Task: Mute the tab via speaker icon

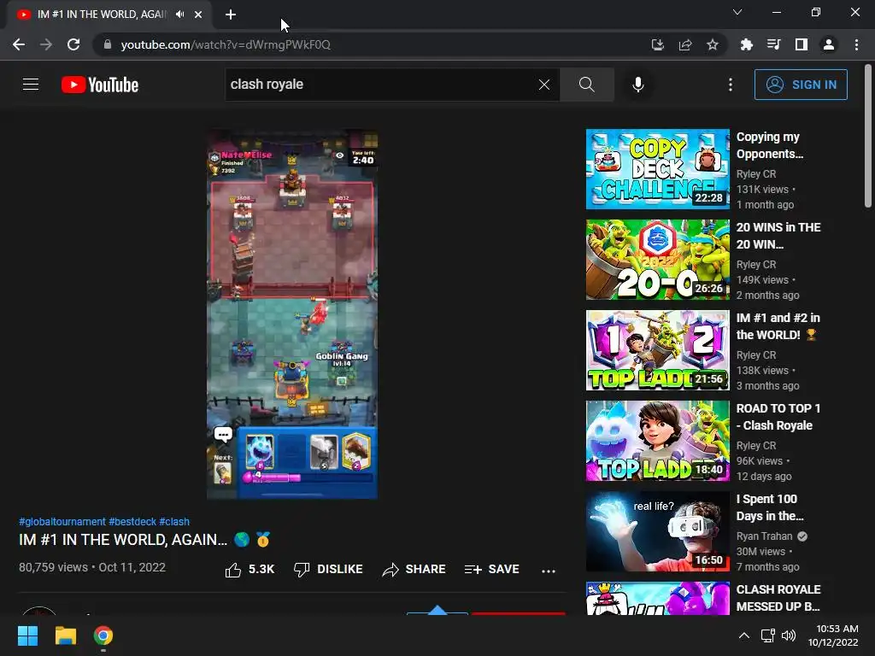Action: (179, 15)
